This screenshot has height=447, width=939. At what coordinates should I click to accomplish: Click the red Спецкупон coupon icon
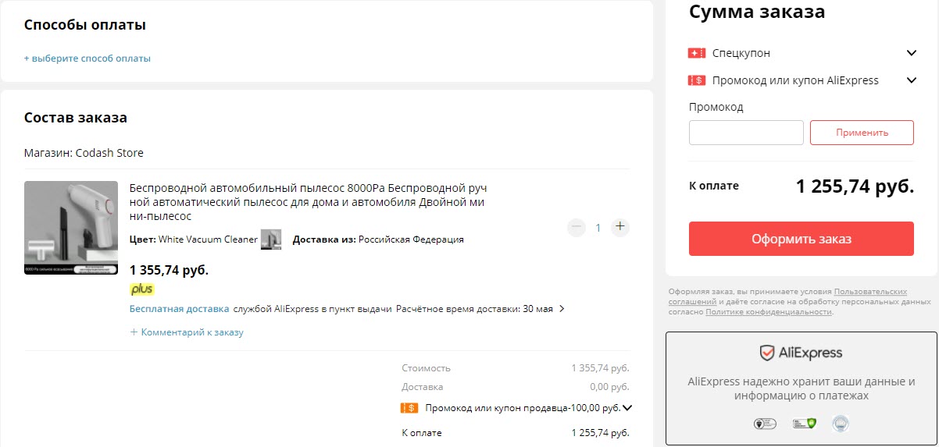697,53
